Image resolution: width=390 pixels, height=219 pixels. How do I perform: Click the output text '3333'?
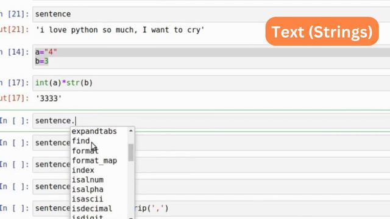click(49, 99)
